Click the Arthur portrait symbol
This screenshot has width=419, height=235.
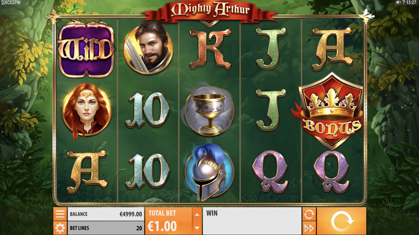click(x=148, y=47)
